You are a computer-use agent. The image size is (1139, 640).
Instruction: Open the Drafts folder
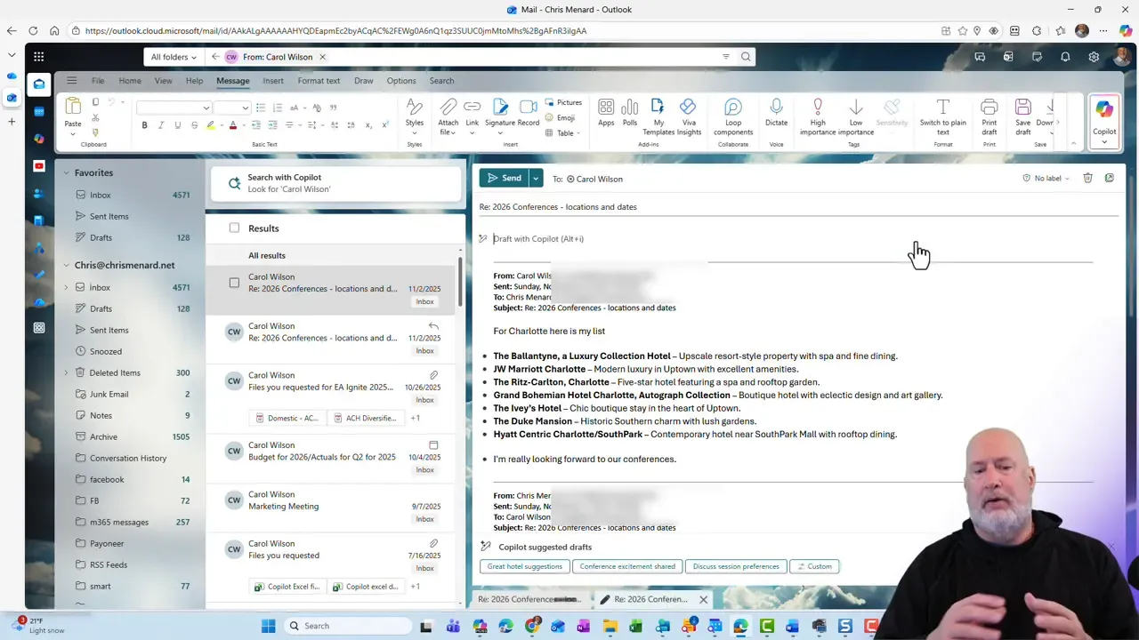point(101,237)
